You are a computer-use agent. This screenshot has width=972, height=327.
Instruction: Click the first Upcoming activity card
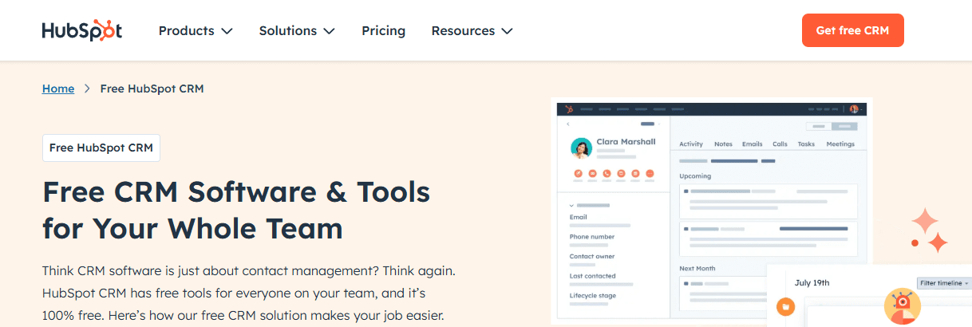769,201
